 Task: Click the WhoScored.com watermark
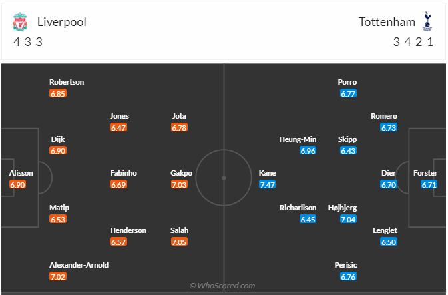pyautogui.click(x=222, y=286)
